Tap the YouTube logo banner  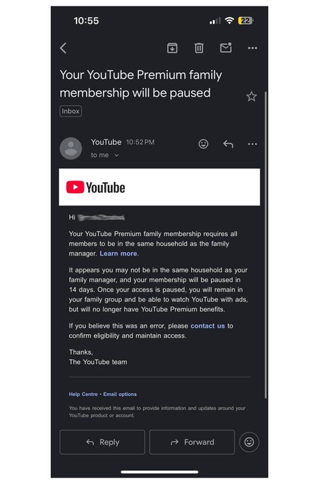coord(159,187)
